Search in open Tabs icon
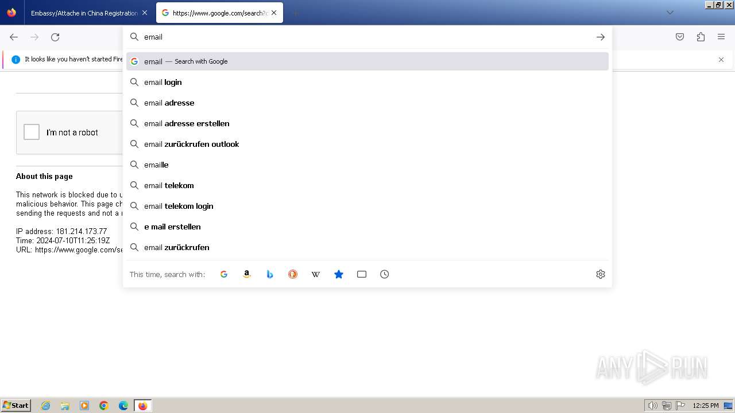735x413 pixels. tap(362, 274)
